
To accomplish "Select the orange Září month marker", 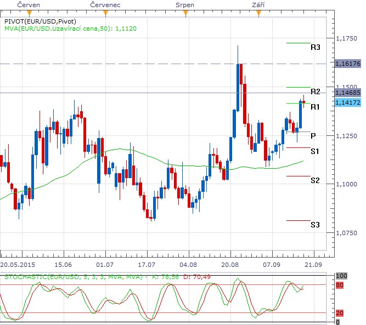I will [257, 13].
